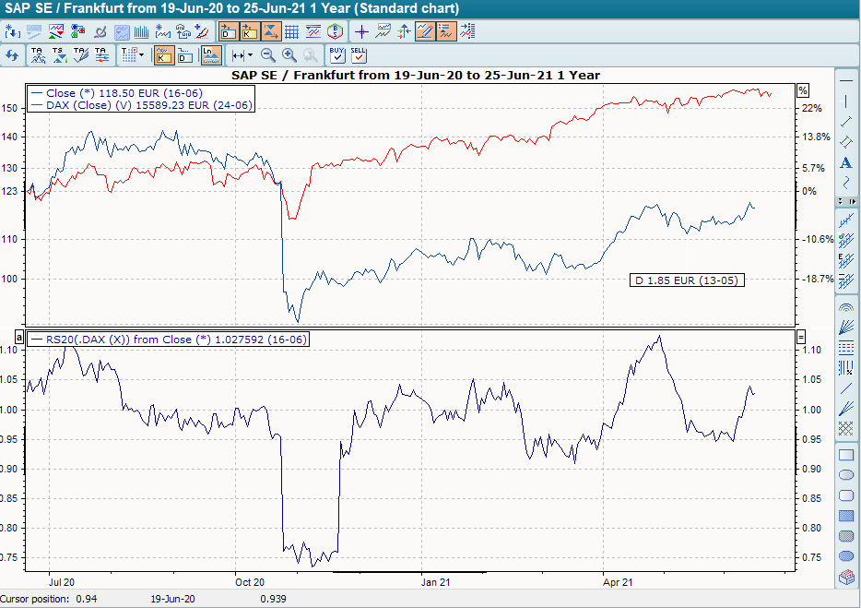Select the ellipse shape tool

point(846,475)
